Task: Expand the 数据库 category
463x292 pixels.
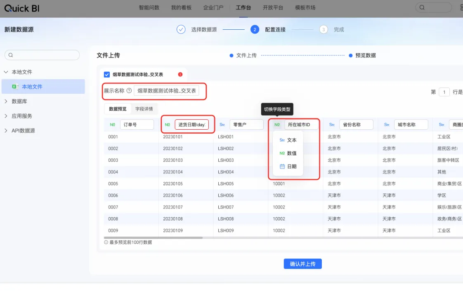Action: 6,101
